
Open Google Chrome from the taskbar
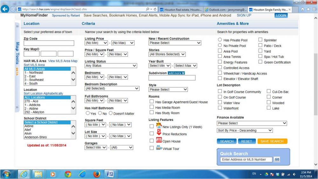click(x=68, y=174)
